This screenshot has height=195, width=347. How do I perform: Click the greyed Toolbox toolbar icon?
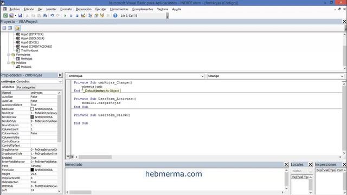(108, 16)
